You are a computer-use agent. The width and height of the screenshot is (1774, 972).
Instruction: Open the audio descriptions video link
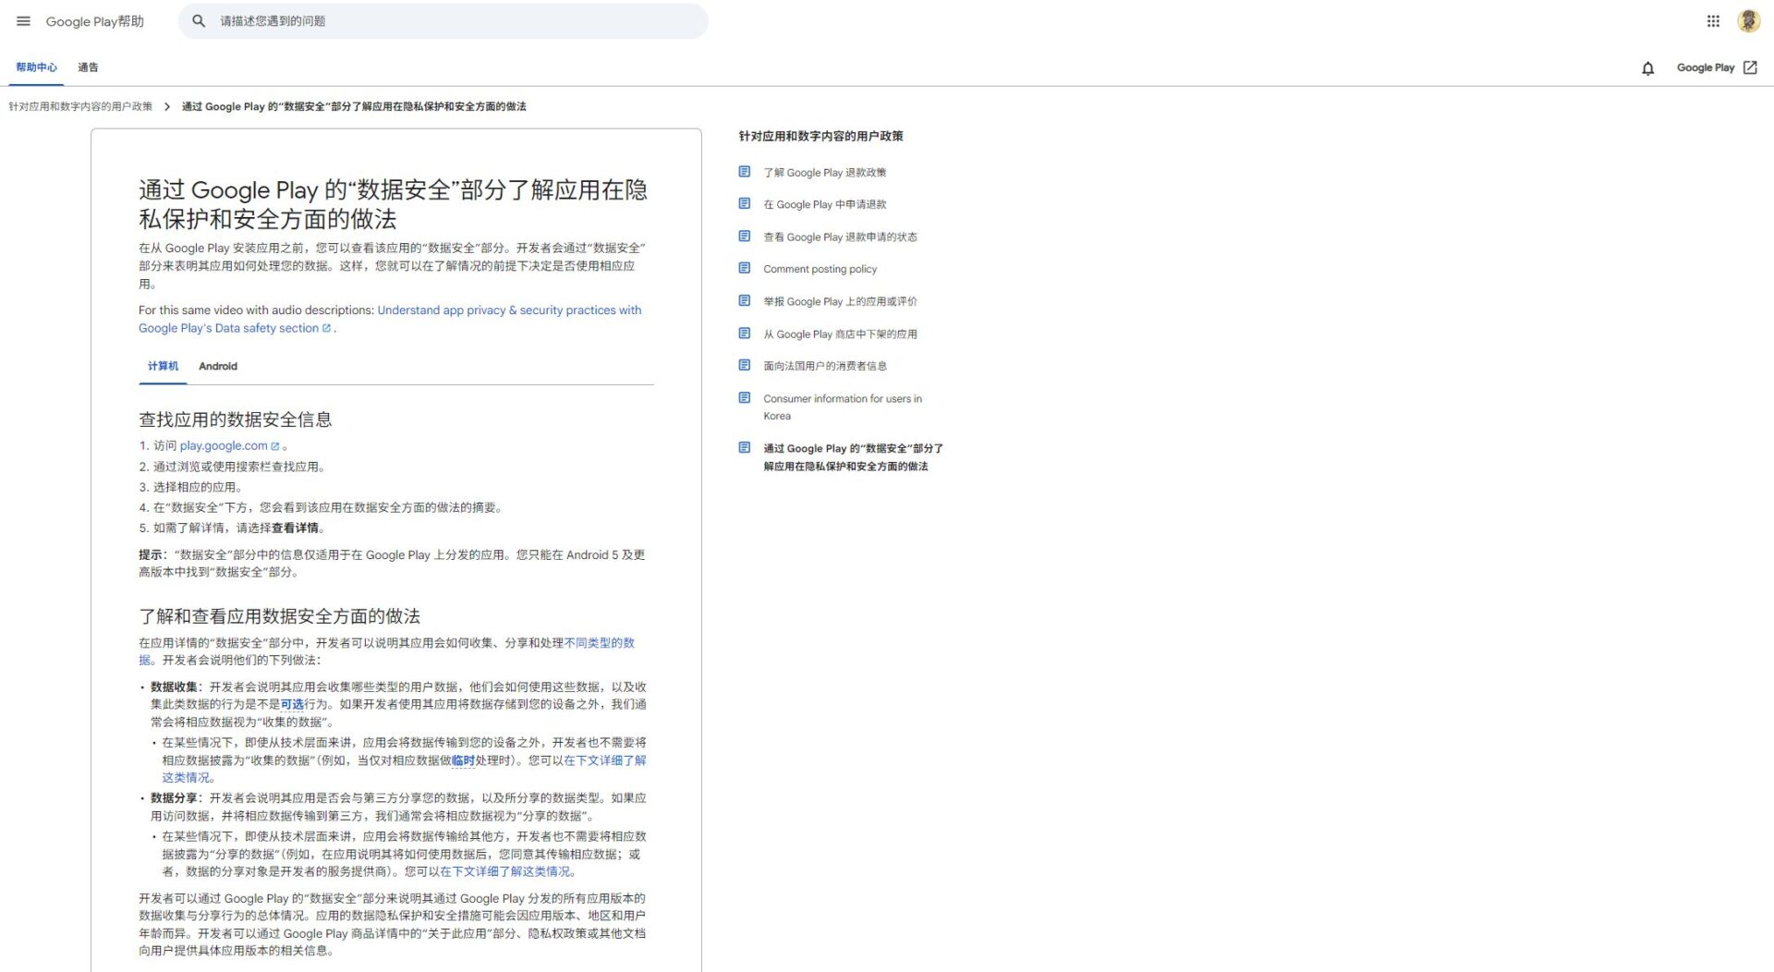pyautogui.click(x=390, y=319)
